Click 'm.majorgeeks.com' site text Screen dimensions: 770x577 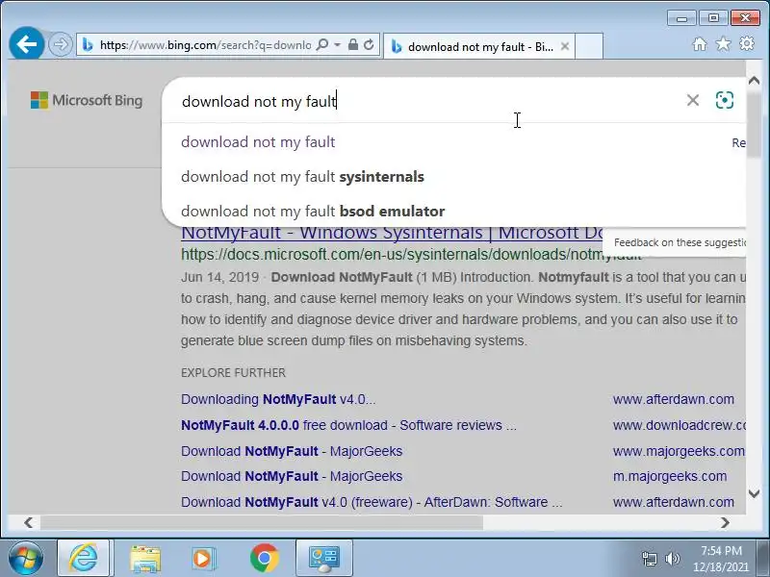670,476
